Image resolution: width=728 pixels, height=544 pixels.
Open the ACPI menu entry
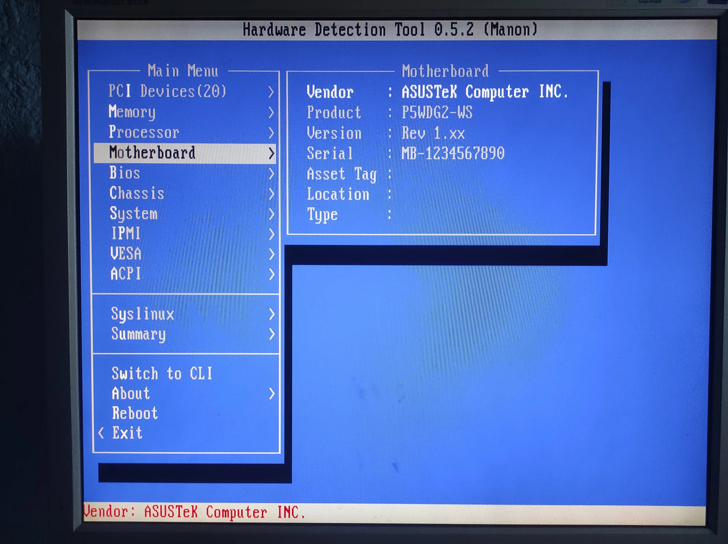(x=184, y=274)
